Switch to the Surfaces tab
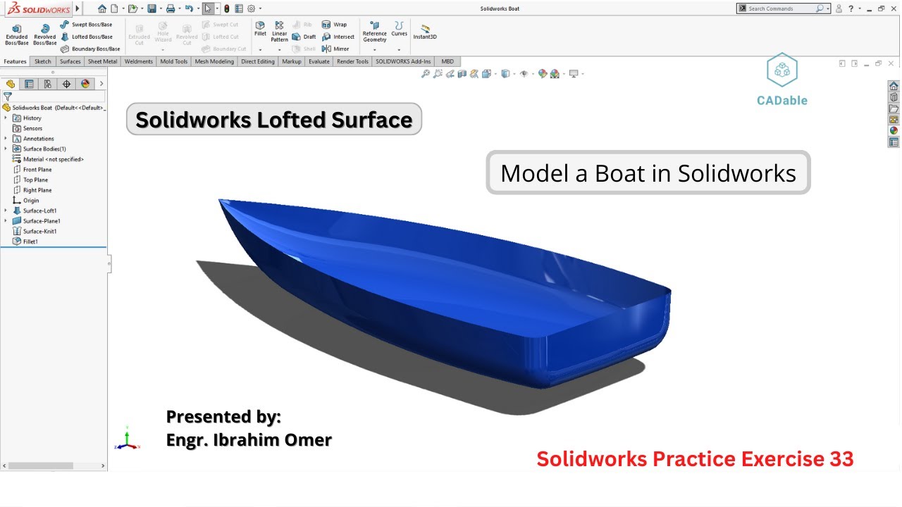902x507 pixels. pos(70,61)
